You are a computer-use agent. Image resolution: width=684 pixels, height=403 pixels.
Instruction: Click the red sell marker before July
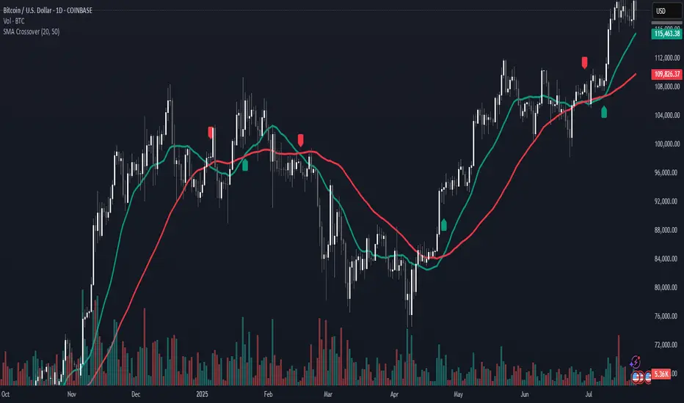coord(584,62)
